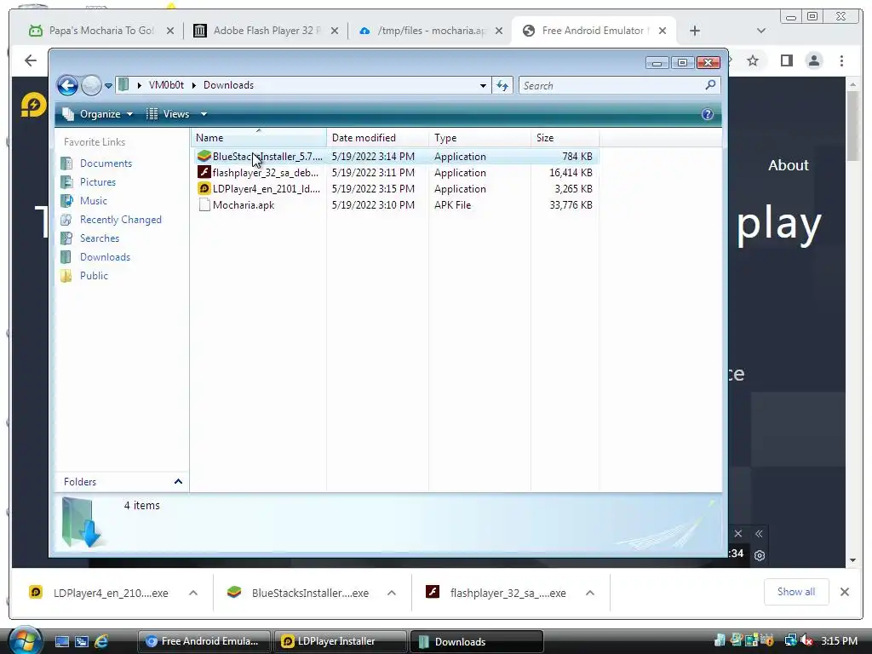
Task: Open address bar history dropdown
Action: pyautogui.click(x=483, y=86)
